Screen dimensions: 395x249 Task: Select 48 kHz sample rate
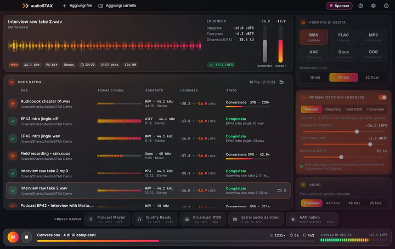point(354,203)
